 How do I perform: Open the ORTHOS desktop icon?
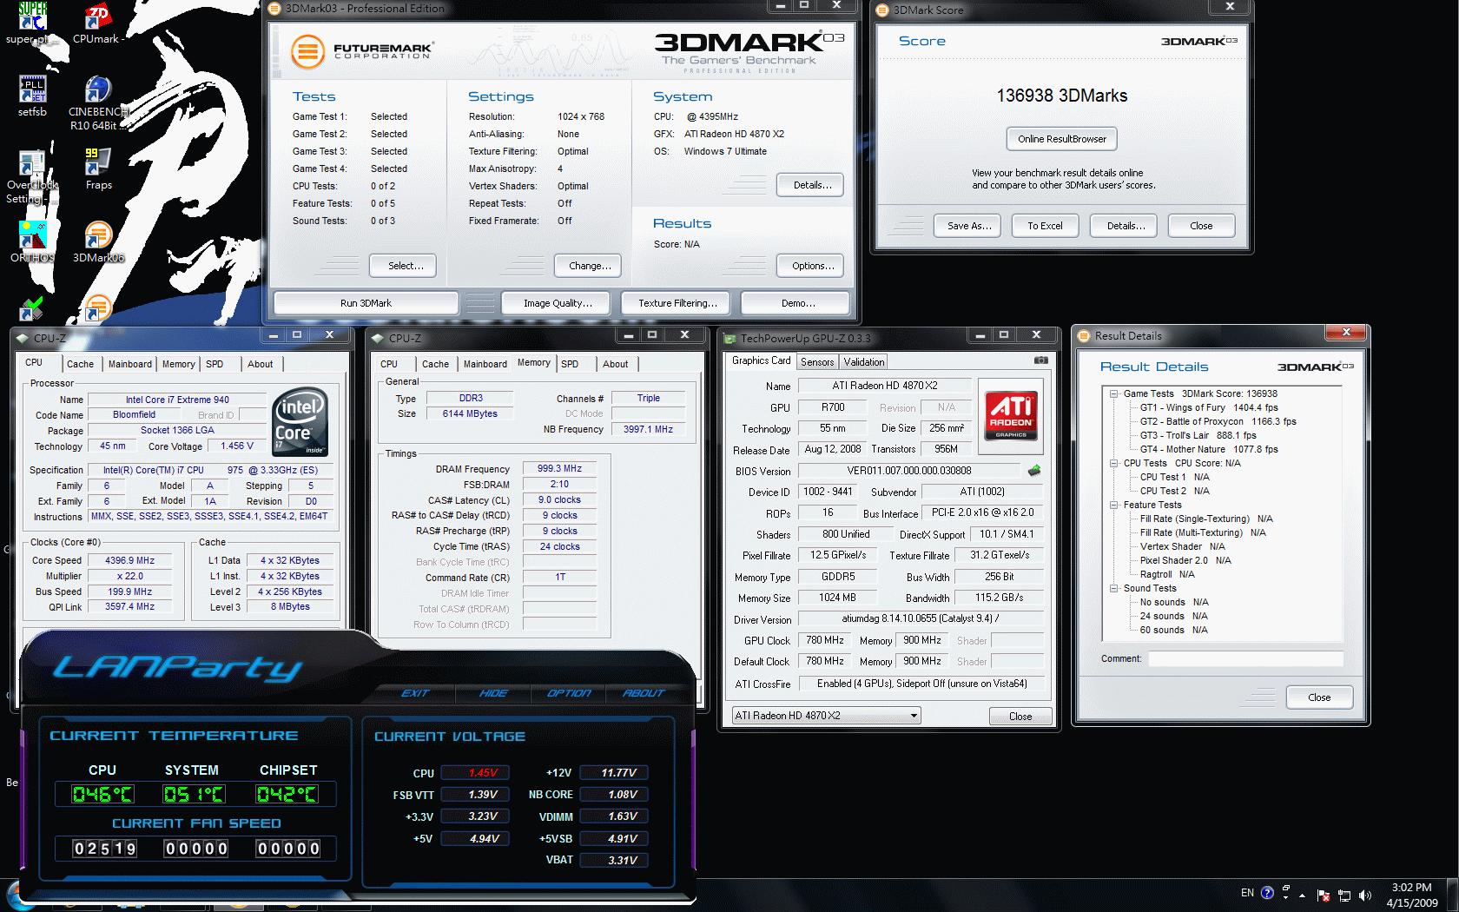click(x=32, y=241)
